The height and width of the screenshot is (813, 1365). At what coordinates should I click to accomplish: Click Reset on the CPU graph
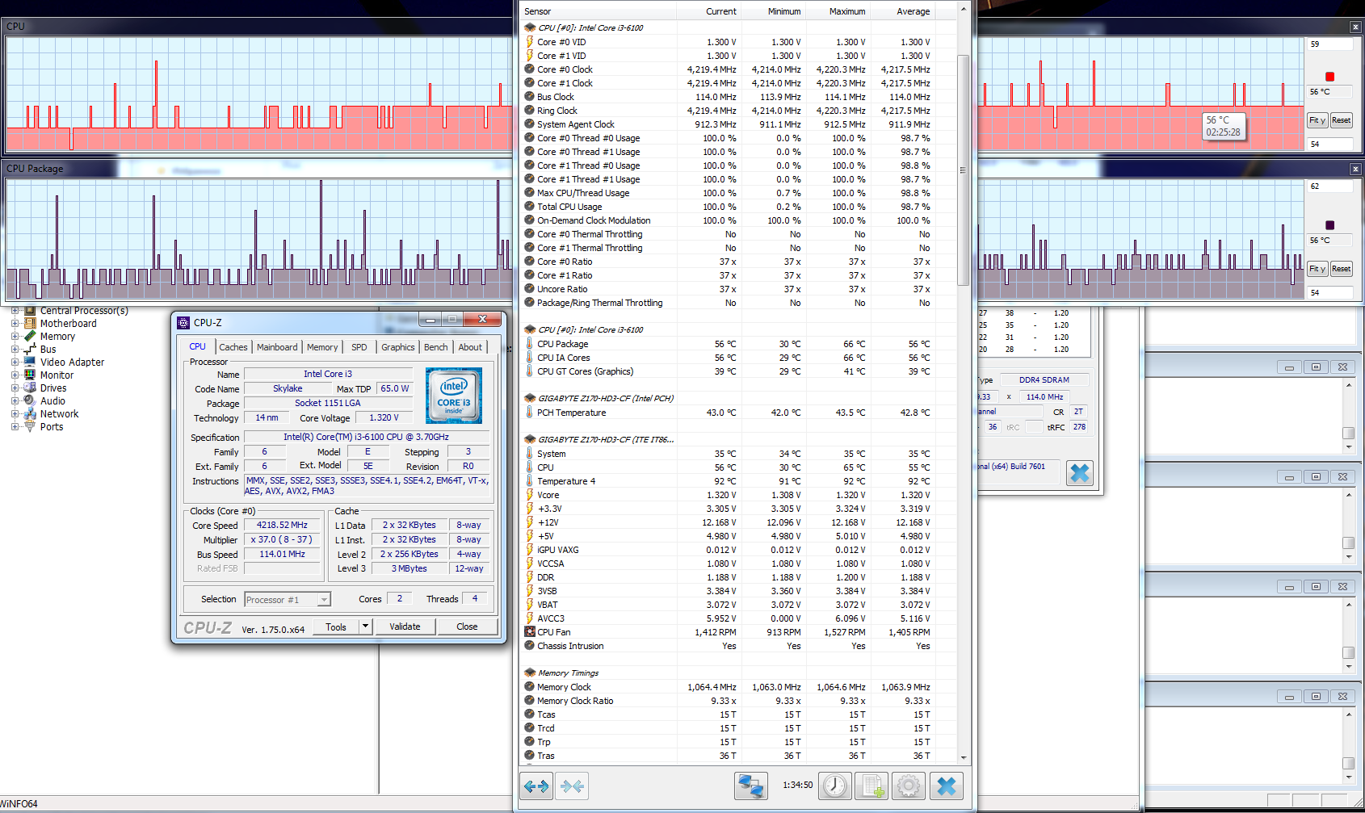(1342, 120)
